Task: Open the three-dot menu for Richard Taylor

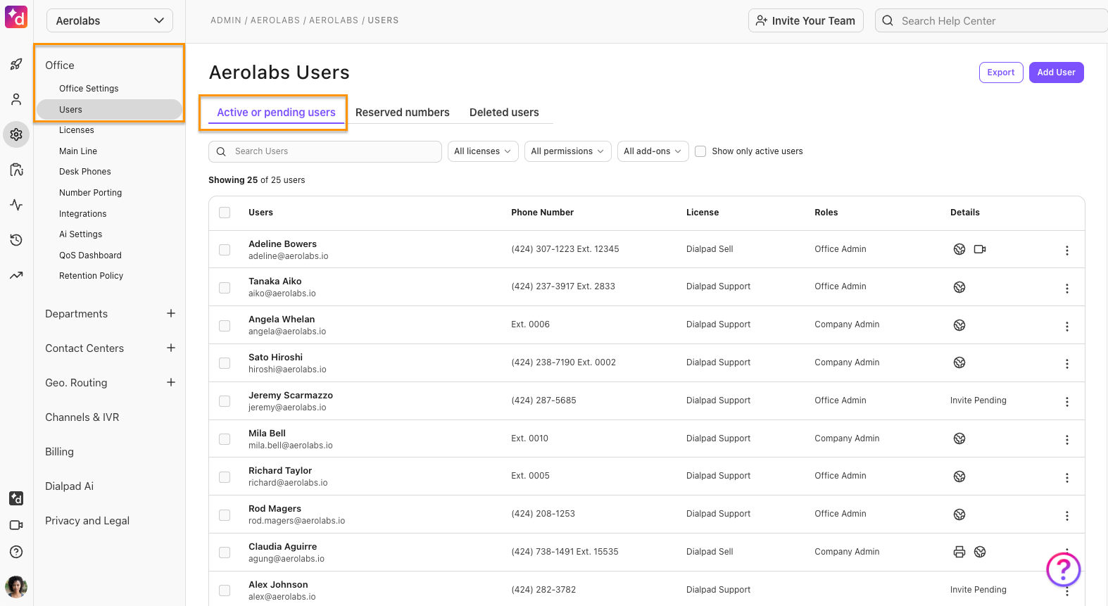Action: click(1067, 478)
